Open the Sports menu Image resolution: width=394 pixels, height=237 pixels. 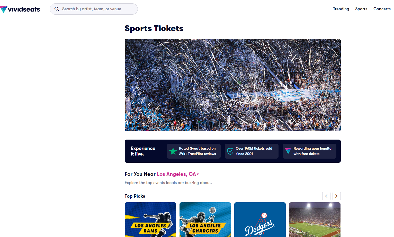(361, 9)
